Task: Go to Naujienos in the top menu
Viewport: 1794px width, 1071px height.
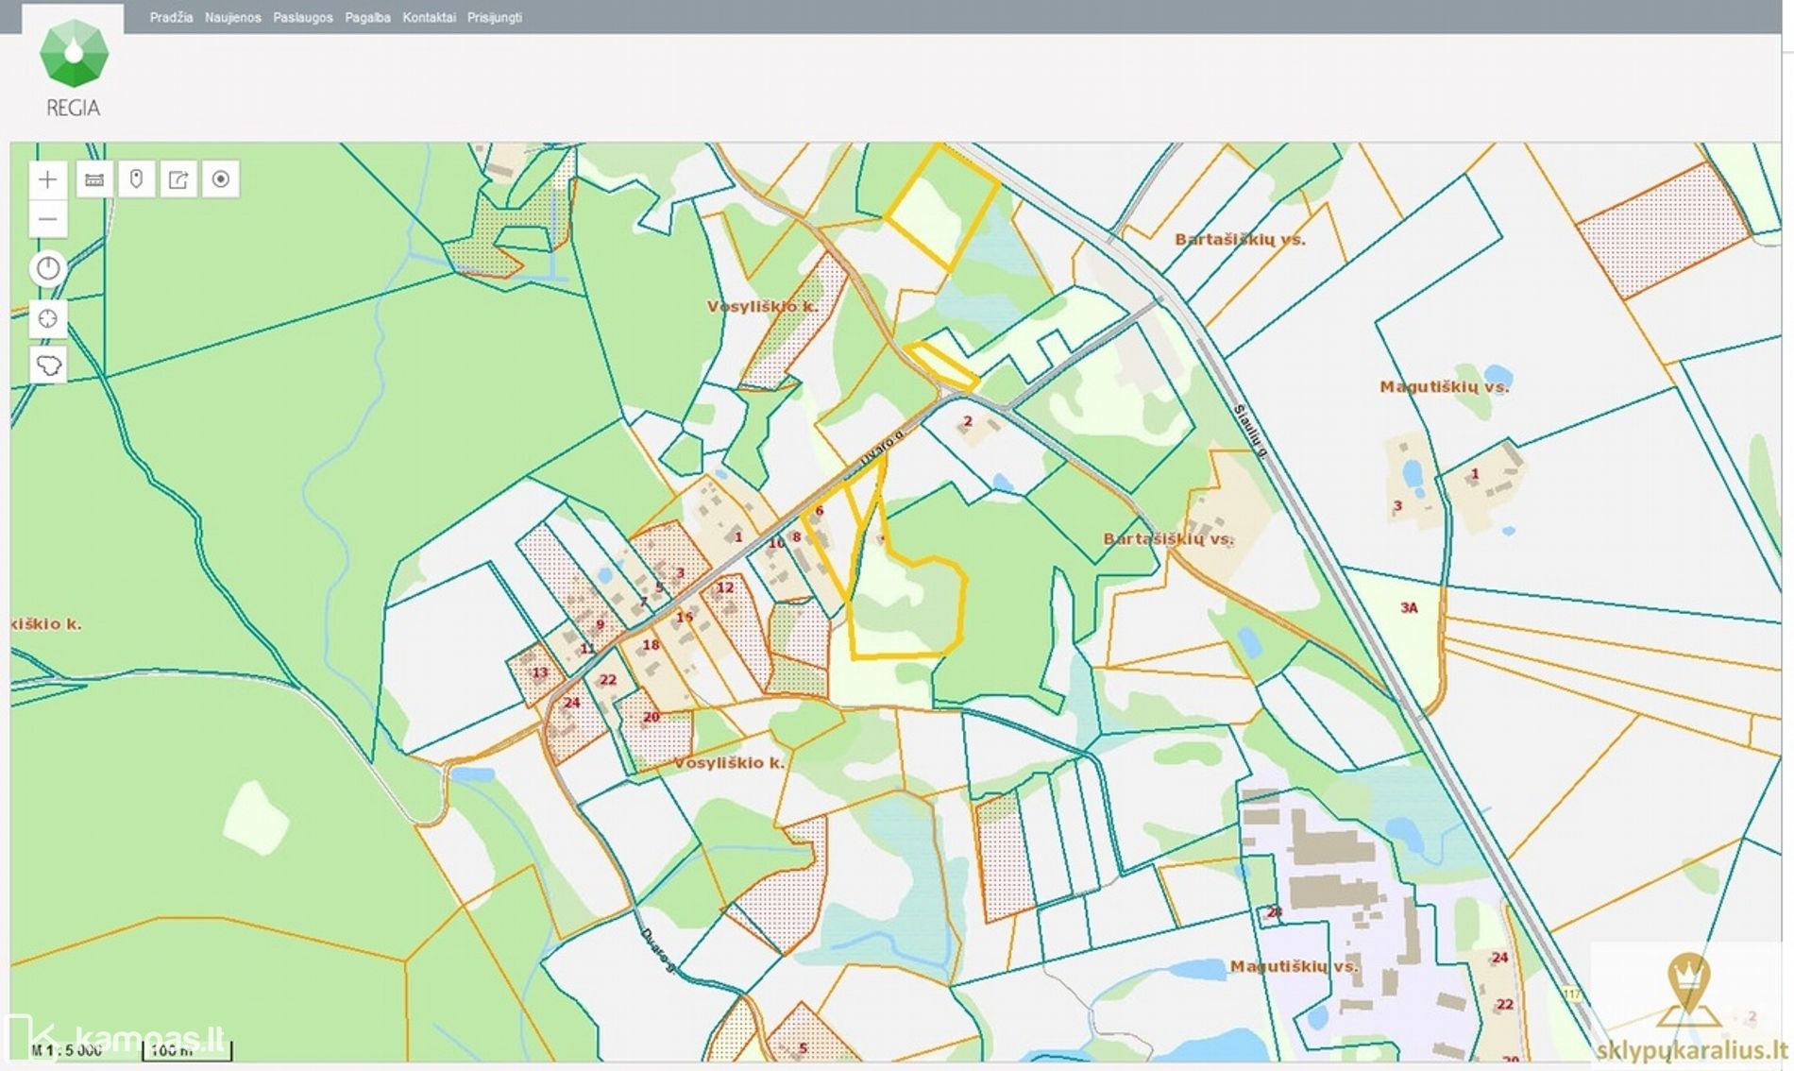Action: click(232, 17)
